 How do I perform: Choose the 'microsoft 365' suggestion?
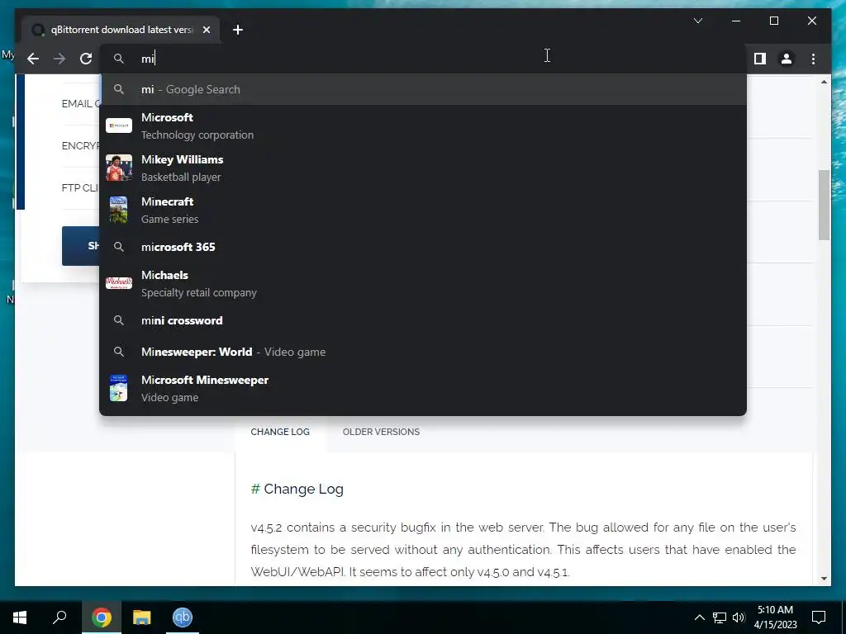[423, 247]
